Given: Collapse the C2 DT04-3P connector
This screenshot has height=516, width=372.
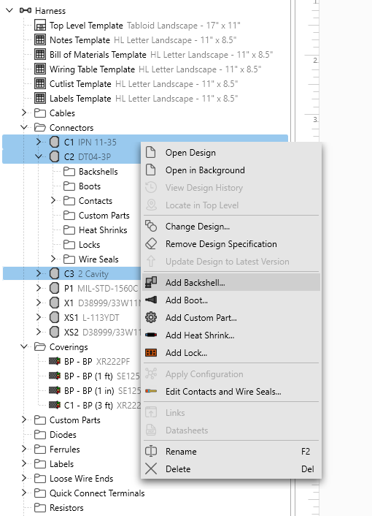Looking at the screenshot, I should [39, 156].
